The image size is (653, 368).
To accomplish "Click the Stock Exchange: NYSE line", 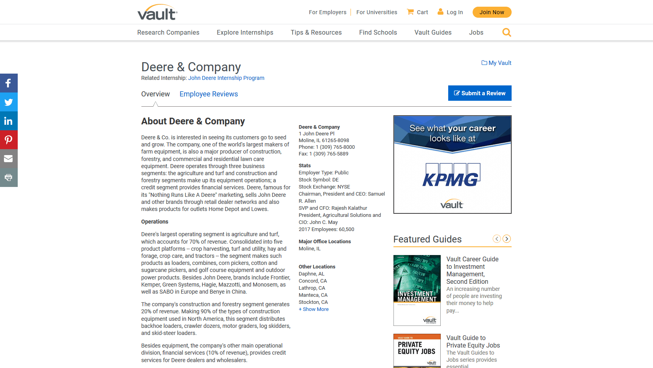I will coord(324,187).
